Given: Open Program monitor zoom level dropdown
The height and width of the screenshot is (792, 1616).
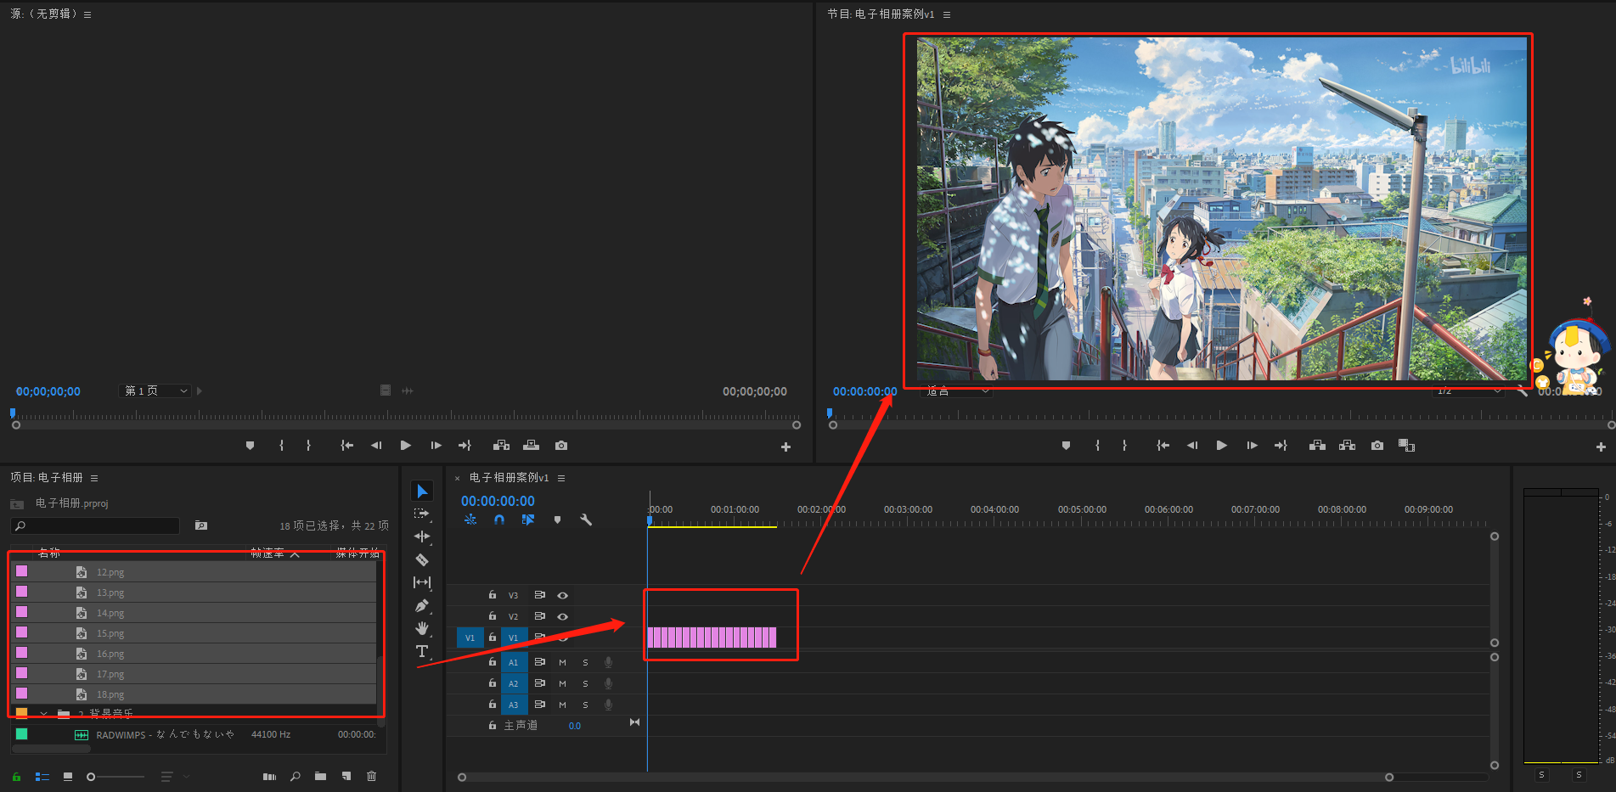Looking at the screenshot, I should click(x=957, y=390).
